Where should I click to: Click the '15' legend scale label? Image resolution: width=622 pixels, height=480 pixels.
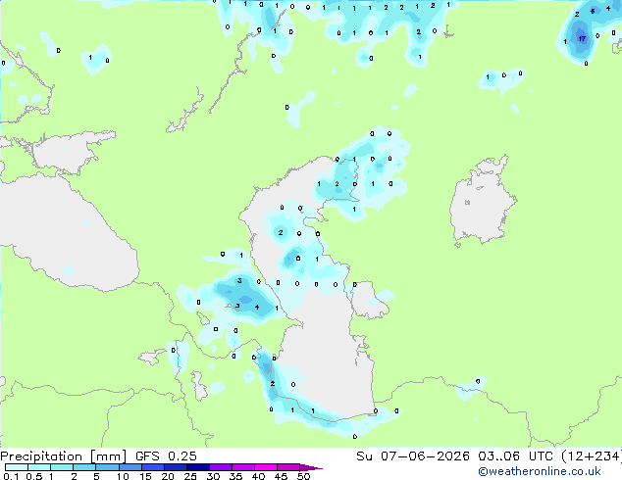pyautogui.click(x=145, y=476)
